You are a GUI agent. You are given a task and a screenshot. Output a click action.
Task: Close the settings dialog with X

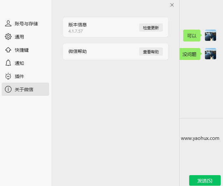tap(172, 5)
